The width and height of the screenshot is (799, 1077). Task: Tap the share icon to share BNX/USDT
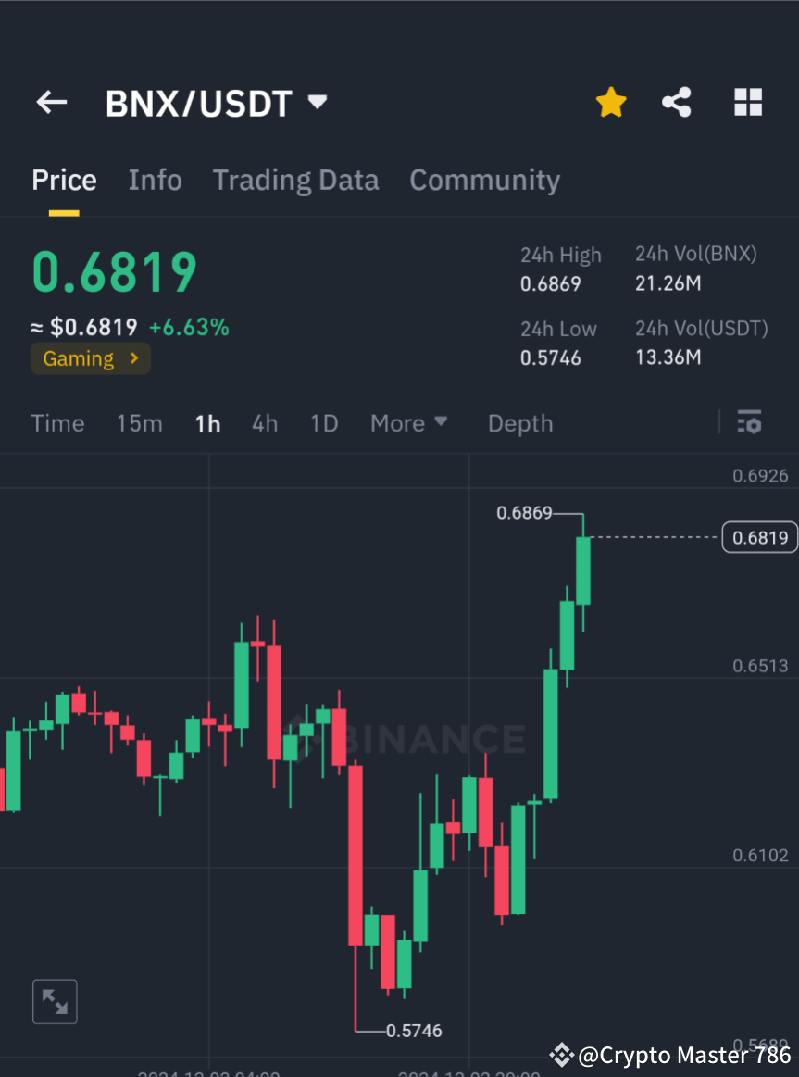pyautogui.click(x=677, y=102)
